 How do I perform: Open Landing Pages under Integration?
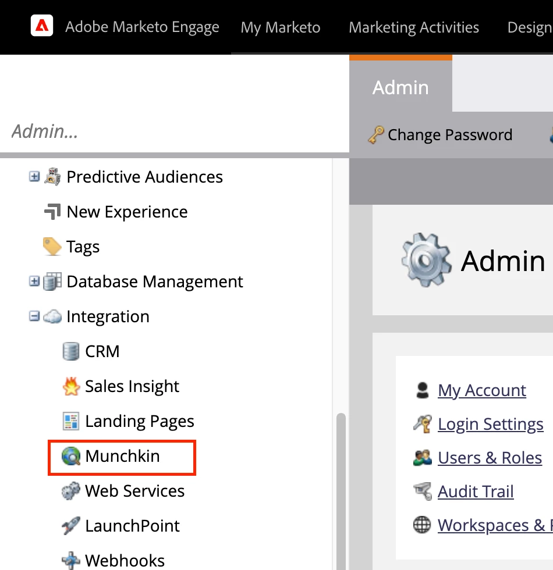pyautogui.click(x=140, y=421)
